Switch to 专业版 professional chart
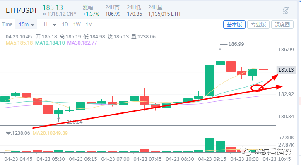This screenshot has height=165, width=301. (258, 24)
